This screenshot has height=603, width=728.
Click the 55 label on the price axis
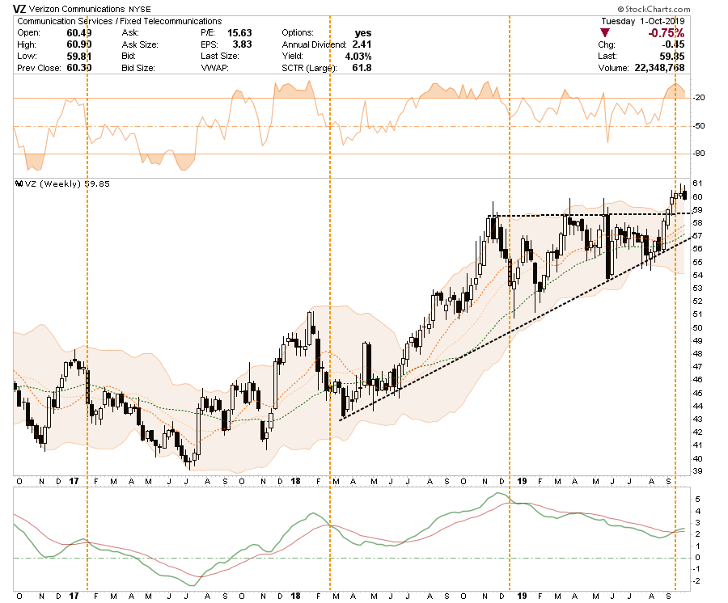pyautogui.click(x=697, y=263)
